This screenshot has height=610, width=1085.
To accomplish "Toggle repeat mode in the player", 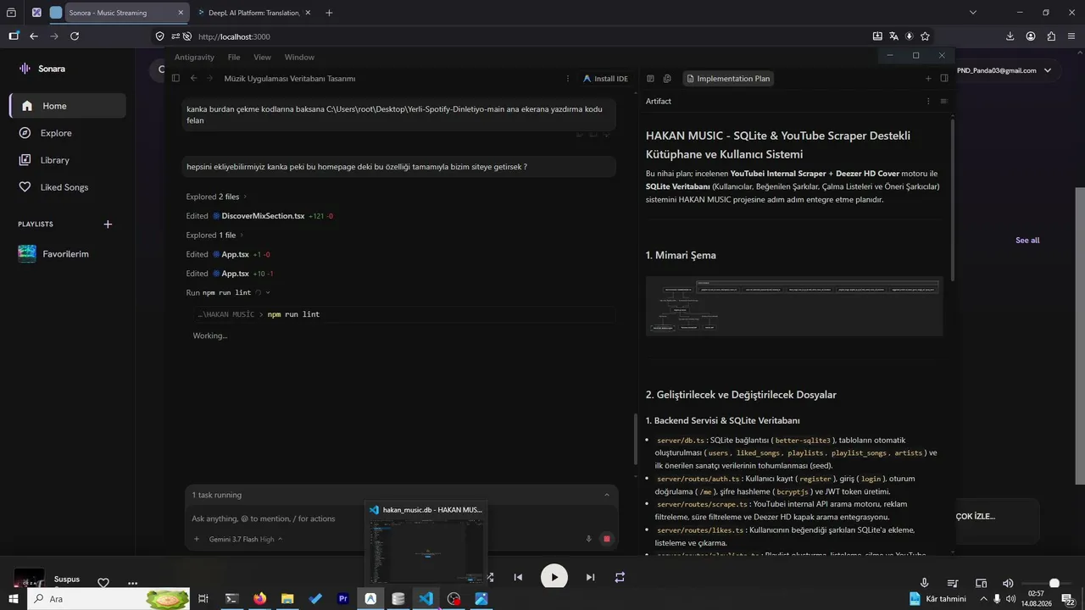I will (620, 578).
